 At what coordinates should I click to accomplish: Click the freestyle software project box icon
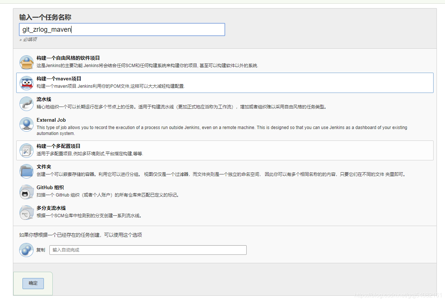(27, 62)
